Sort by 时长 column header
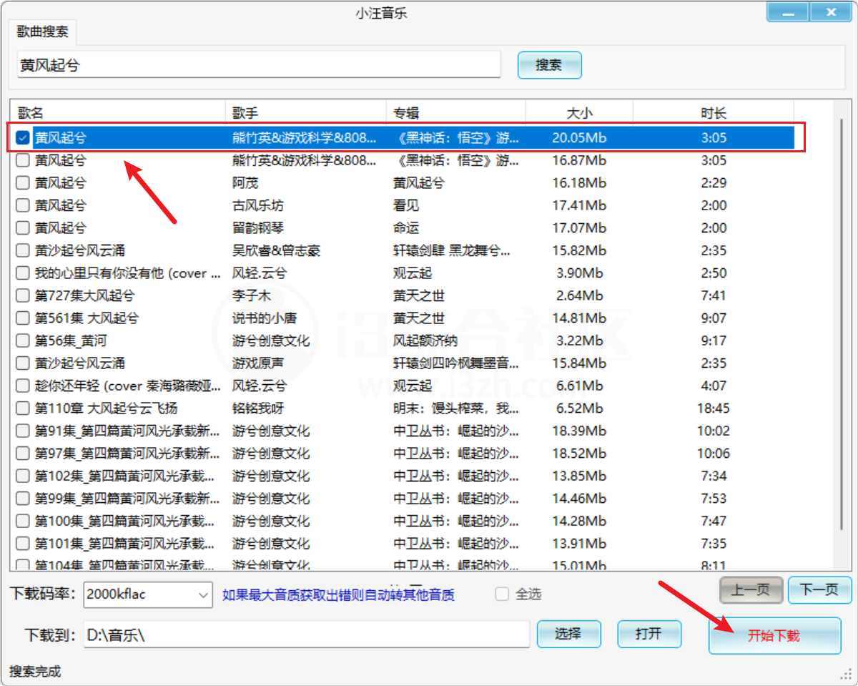The image size is (858, 686). pyautogui.click(x=714, y=112)
